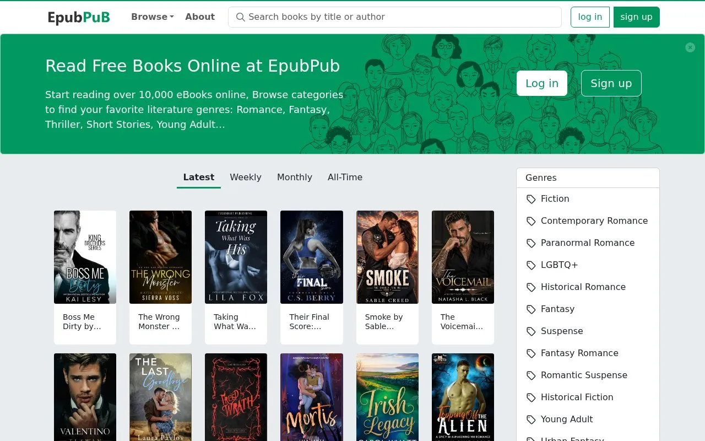The width and height of the screenshot is (705, 441).
Task: Switch to the All-Time tab
Action: tap(345, 177)
